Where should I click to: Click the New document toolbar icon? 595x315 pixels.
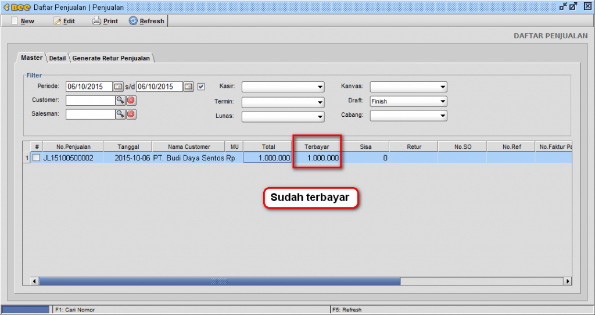tap(15, 21)
